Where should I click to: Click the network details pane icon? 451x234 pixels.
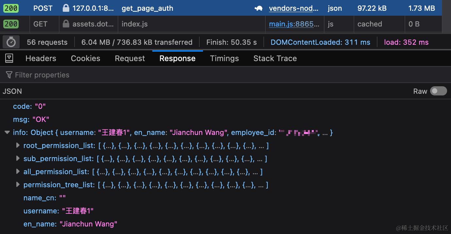[9, 58]
